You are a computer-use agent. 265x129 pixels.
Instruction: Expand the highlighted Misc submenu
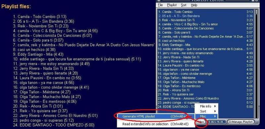pos(206,116)
